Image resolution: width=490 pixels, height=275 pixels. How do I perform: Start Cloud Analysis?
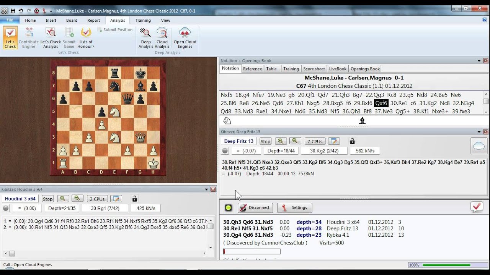point(162,38)
